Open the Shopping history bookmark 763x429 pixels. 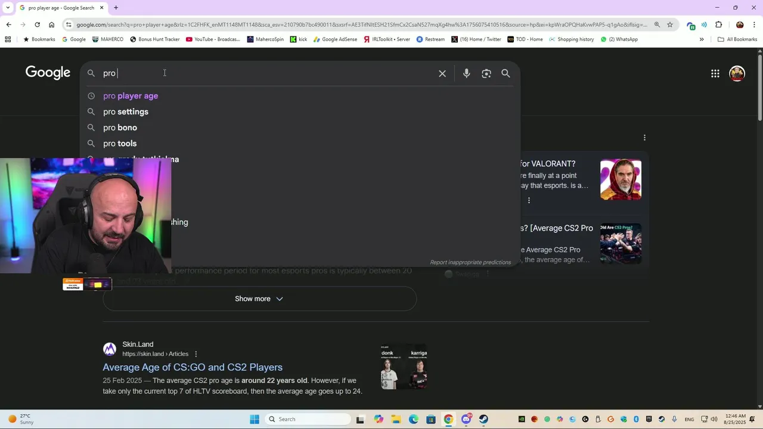(571, 39)
